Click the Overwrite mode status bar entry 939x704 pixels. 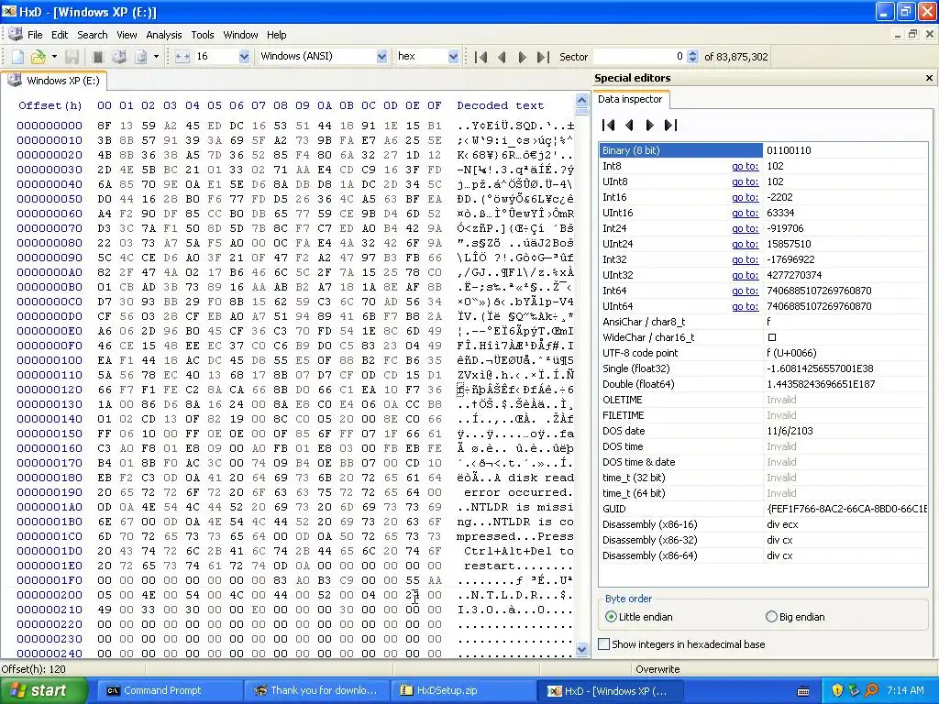pyautogui.click(x=657, y=669)
